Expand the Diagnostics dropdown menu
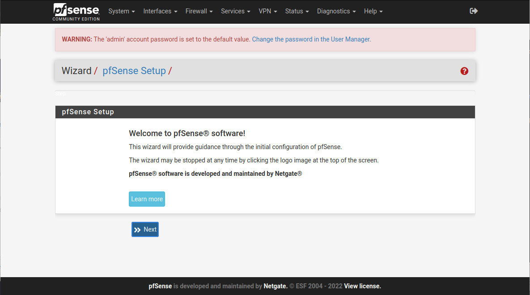This screenshot has width=530, height=295. pyautogui.click(x=336, y=11)
